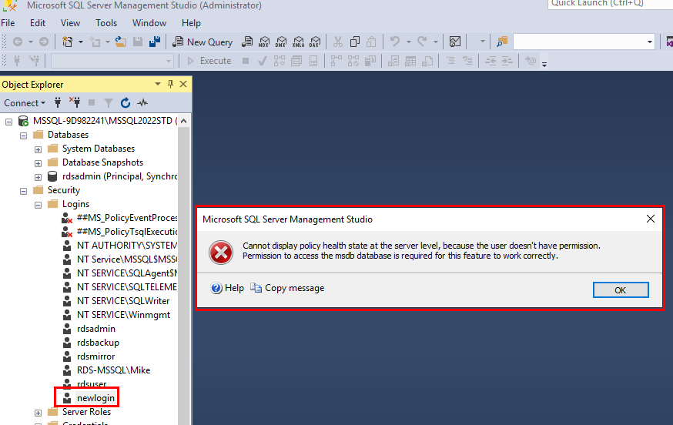
Task: Click the Undo arrow icon
Action: [395, 42]
